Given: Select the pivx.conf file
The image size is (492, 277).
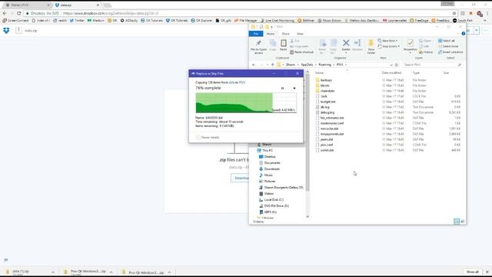Looking at the screenshot, I should tap(326, 145).
